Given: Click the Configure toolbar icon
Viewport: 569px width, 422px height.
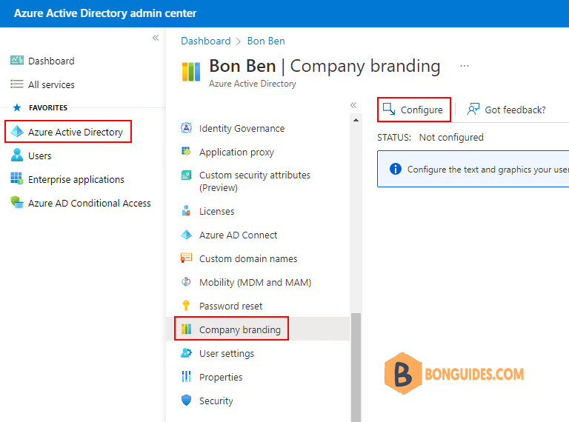Looking at the screenshot, I should coord(389,109).
